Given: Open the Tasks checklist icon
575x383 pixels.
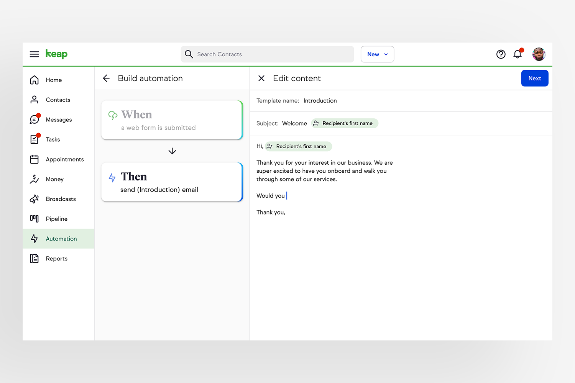Looking at the screenshot, I should point(34,139).
